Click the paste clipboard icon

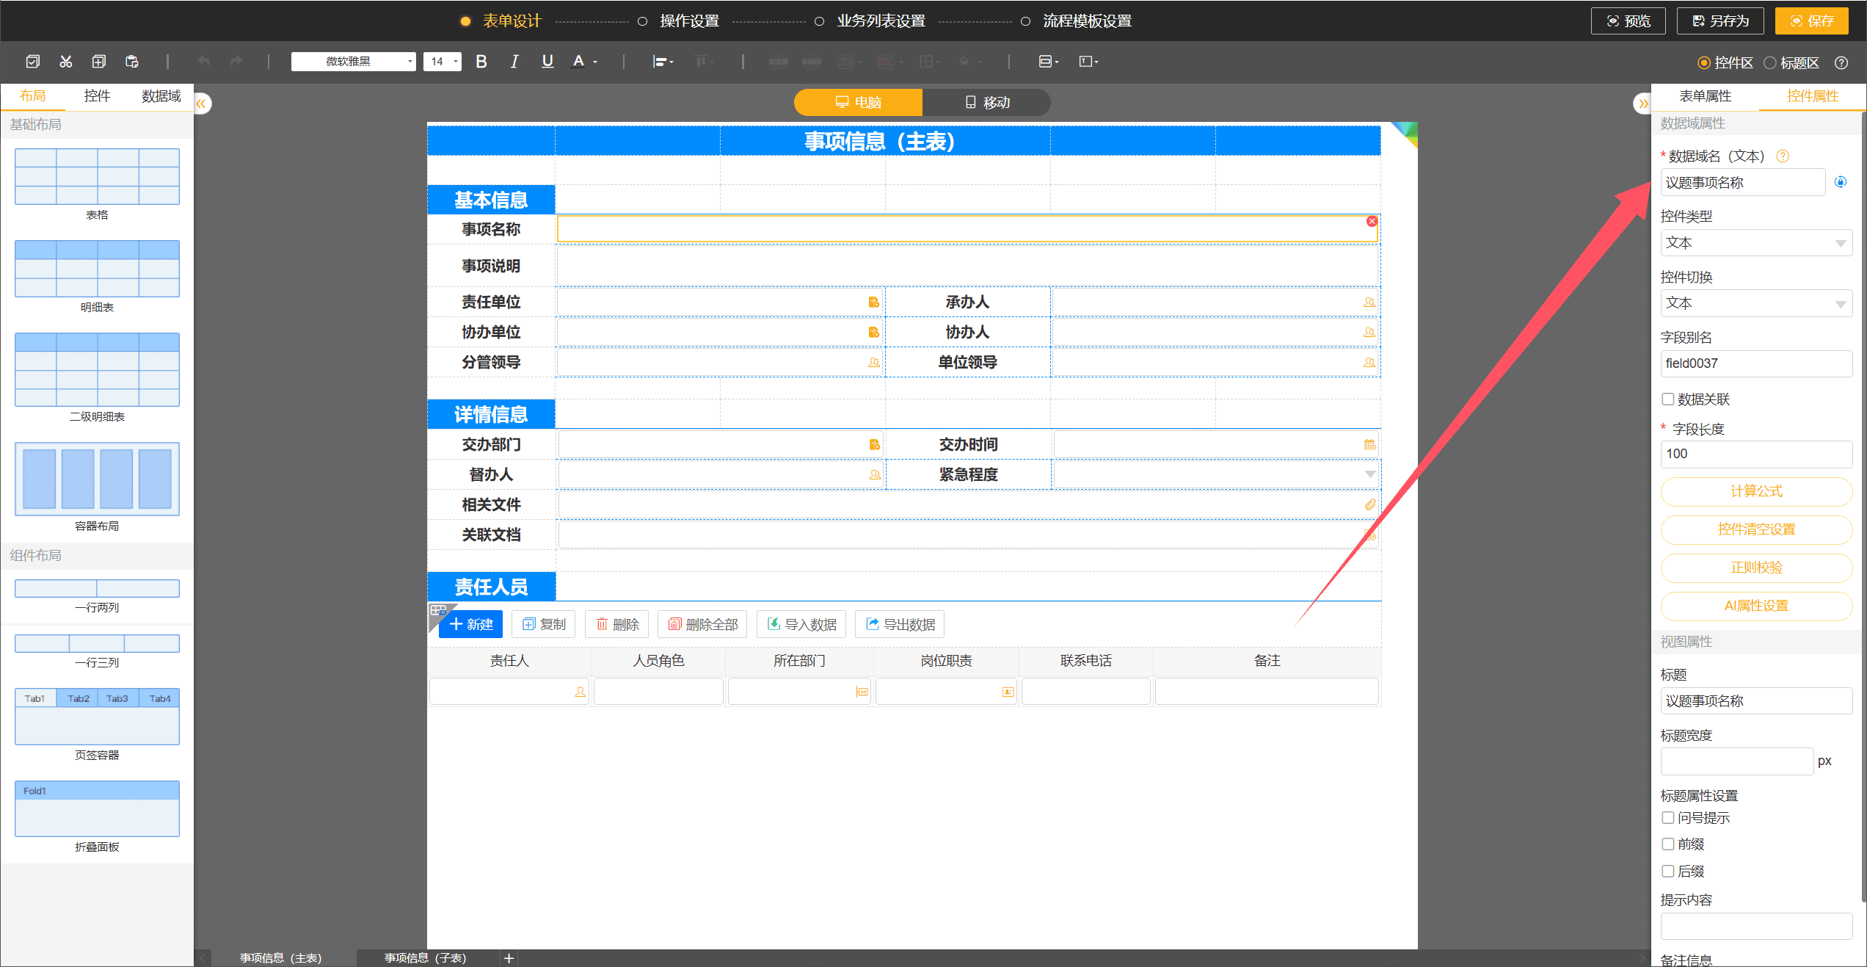[132, 62]
